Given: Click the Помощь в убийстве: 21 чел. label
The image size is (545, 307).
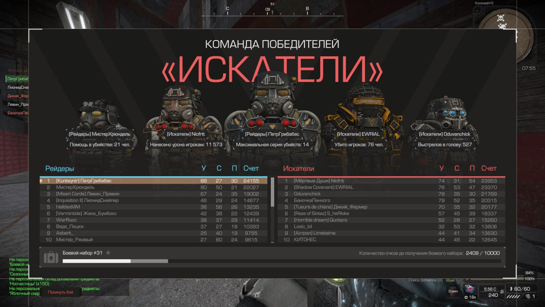Looking at the screenshot, I should 100,145.
